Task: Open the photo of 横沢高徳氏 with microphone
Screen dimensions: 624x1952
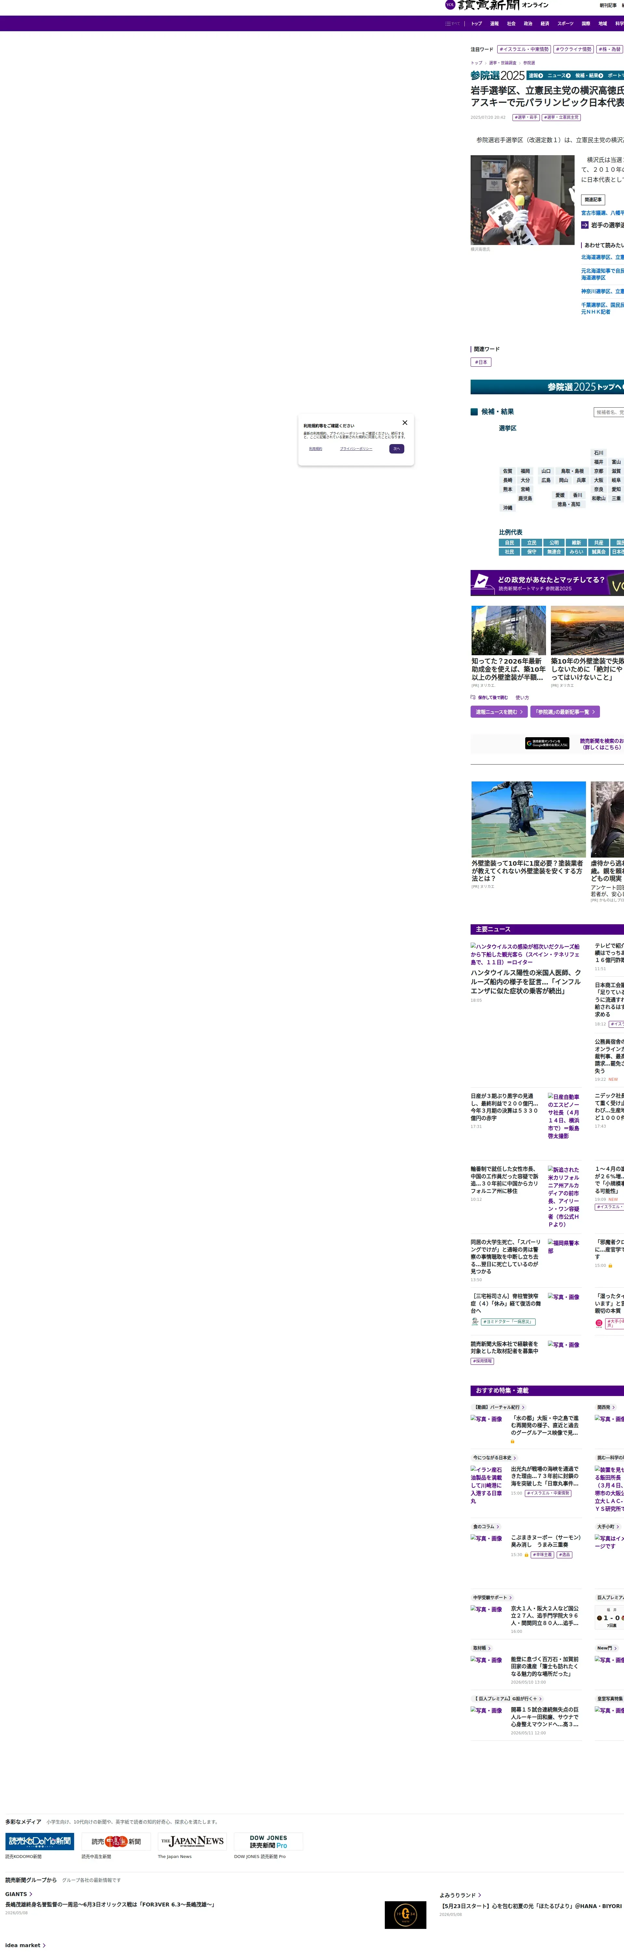Action: tap(523, 200)
